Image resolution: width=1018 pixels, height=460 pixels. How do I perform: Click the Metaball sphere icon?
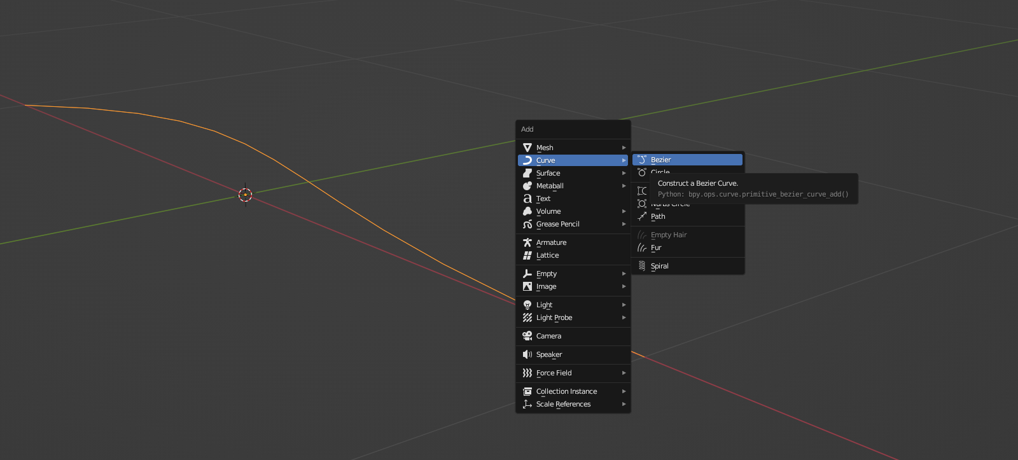coord(527,186)
